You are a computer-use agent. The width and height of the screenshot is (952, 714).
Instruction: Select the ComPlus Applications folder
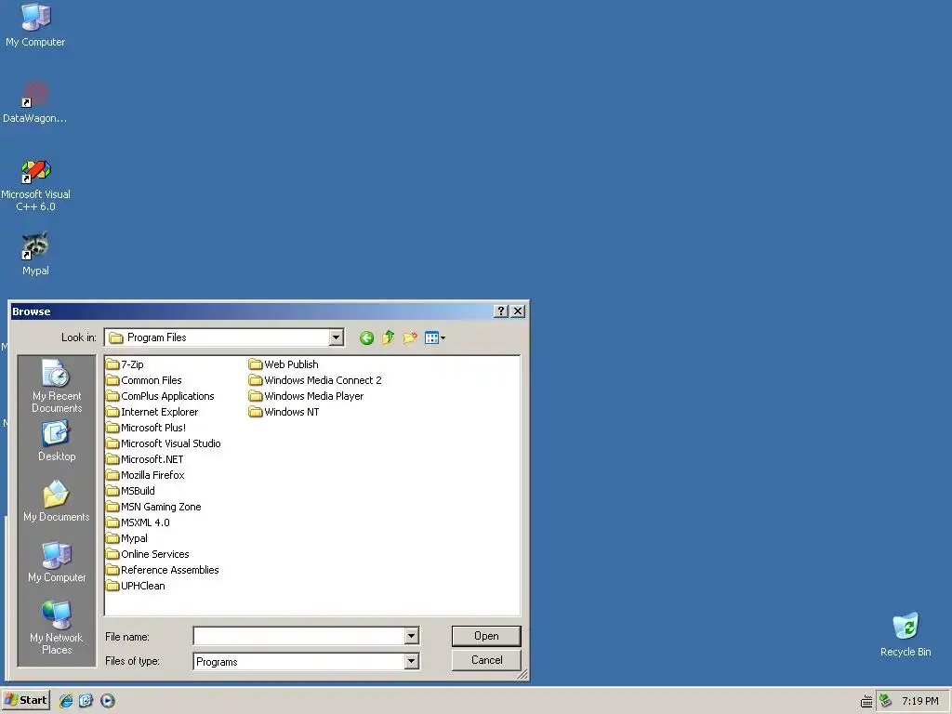pos(160,396)
